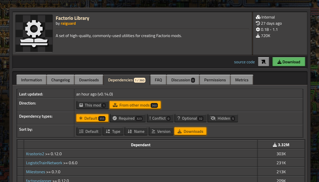Select This mod direction filter

(92, 105)
